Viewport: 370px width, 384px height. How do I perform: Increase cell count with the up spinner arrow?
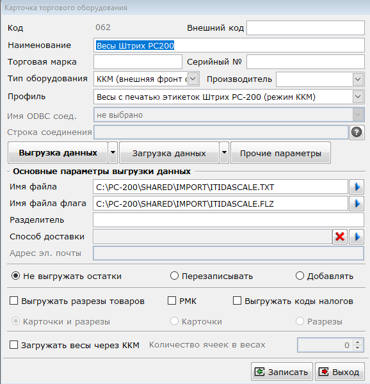click(x=358, y=342)
